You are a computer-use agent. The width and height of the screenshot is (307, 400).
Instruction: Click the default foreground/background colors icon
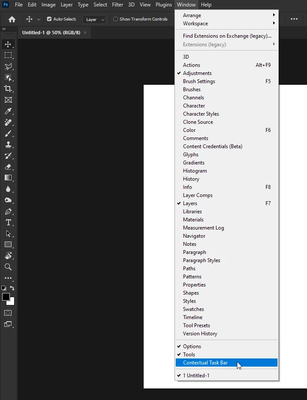point(4,288)
